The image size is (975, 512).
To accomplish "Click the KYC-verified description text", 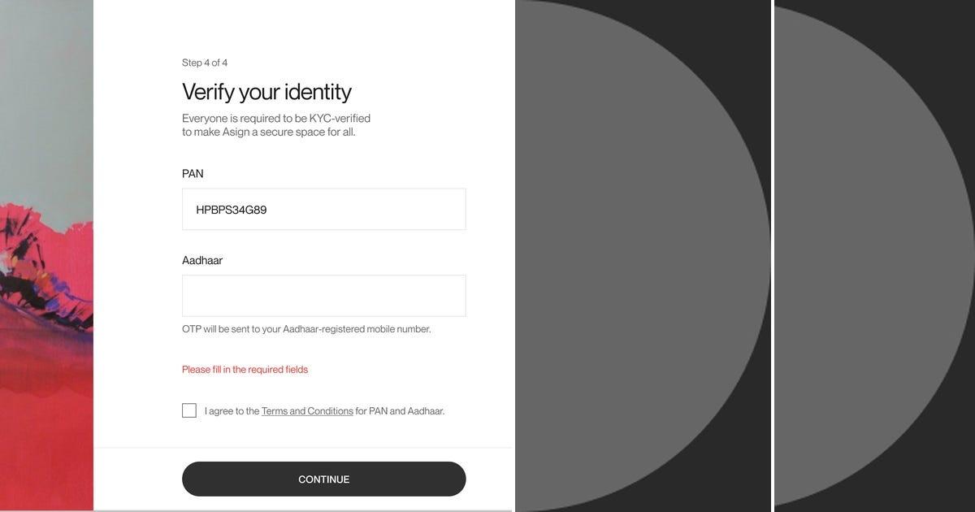I will (x=275, y=124).
